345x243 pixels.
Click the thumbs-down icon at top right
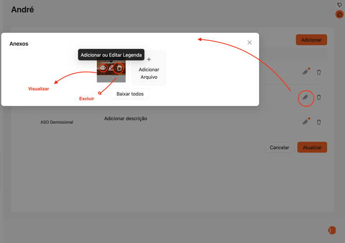tap(339, 5)
